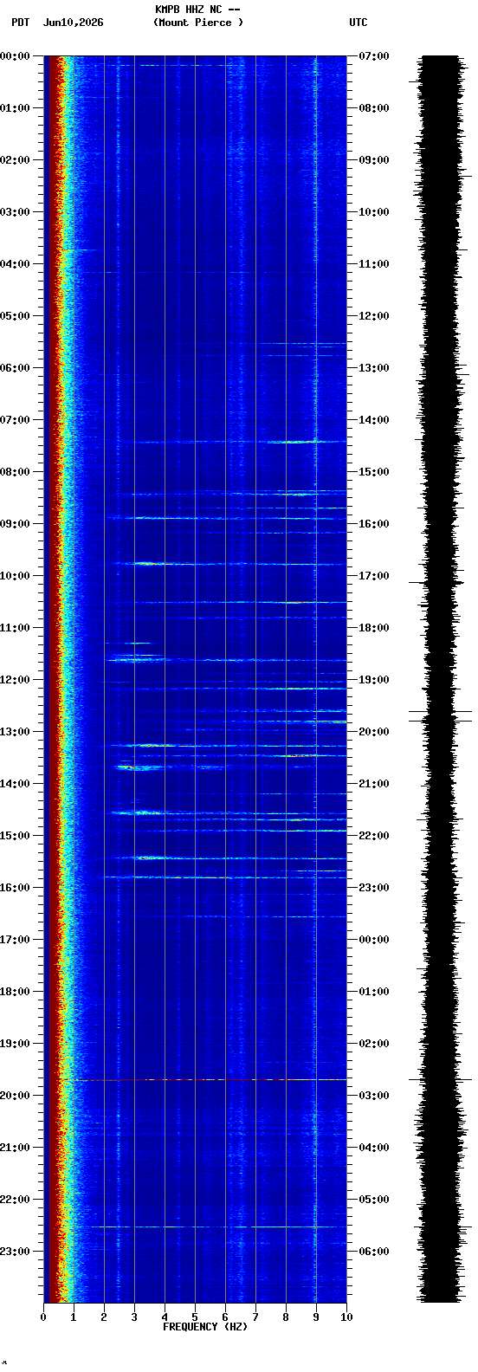This screenshot has width=478, height=1372.
Task: Click the 0 Hz frequency tick label
Action: point(43,1317)
